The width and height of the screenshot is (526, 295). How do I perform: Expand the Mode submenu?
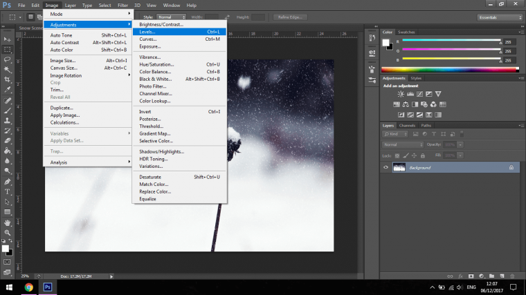click(88, 14)
